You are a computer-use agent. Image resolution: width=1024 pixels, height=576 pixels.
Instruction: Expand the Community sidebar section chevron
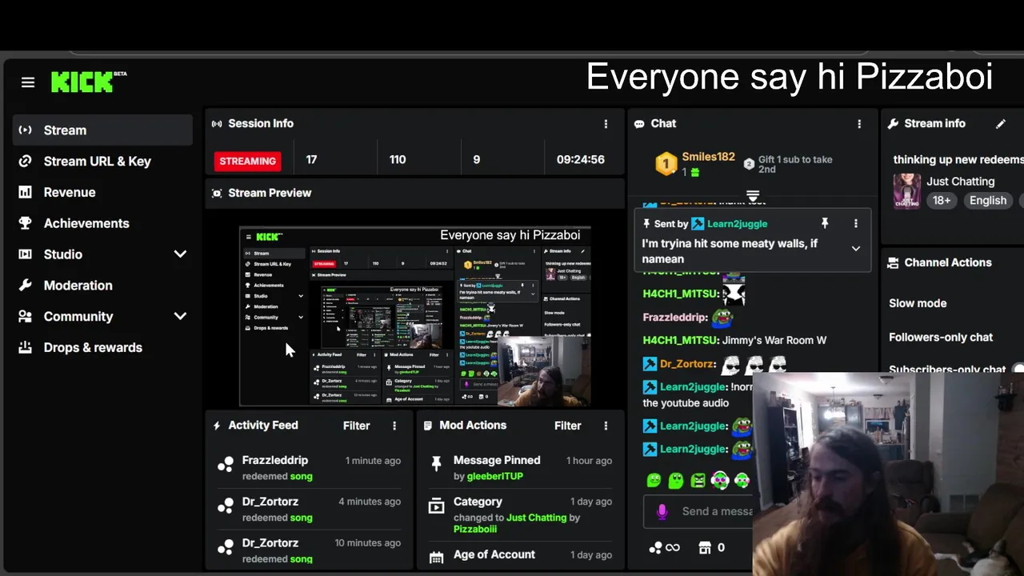coord(180,316)
